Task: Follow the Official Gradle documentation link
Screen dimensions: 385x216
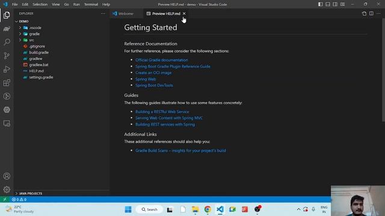Action: (161, 60)
